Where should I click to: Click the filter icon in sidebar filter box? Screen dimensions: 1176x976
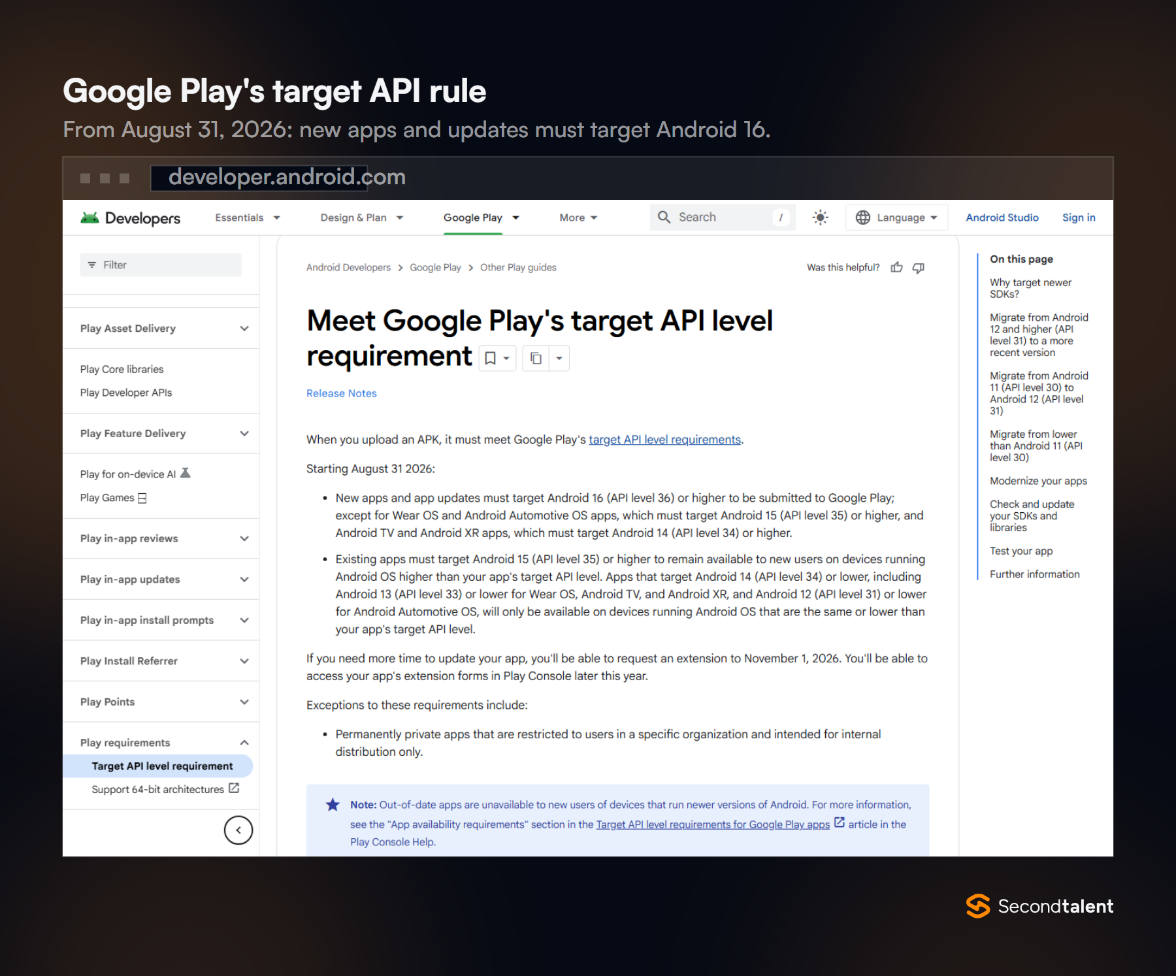click(91, 265)
